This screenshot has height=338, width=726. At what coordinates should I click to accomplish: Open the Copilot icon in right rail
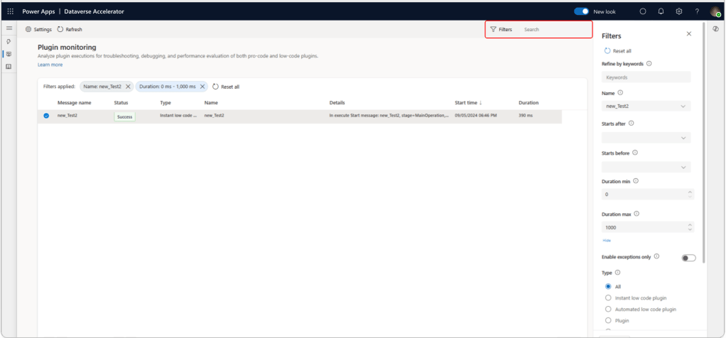(x=715, y=29)
